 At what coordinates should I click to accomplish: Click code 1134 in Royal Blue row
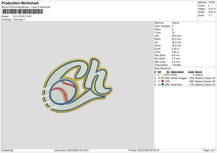tap(191, 85)
